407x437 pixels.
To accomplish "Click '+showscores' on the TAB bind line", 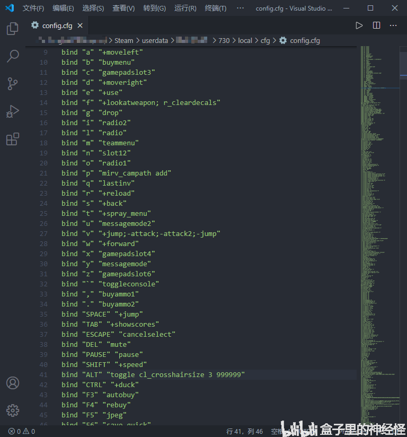I will click(132, 325).
